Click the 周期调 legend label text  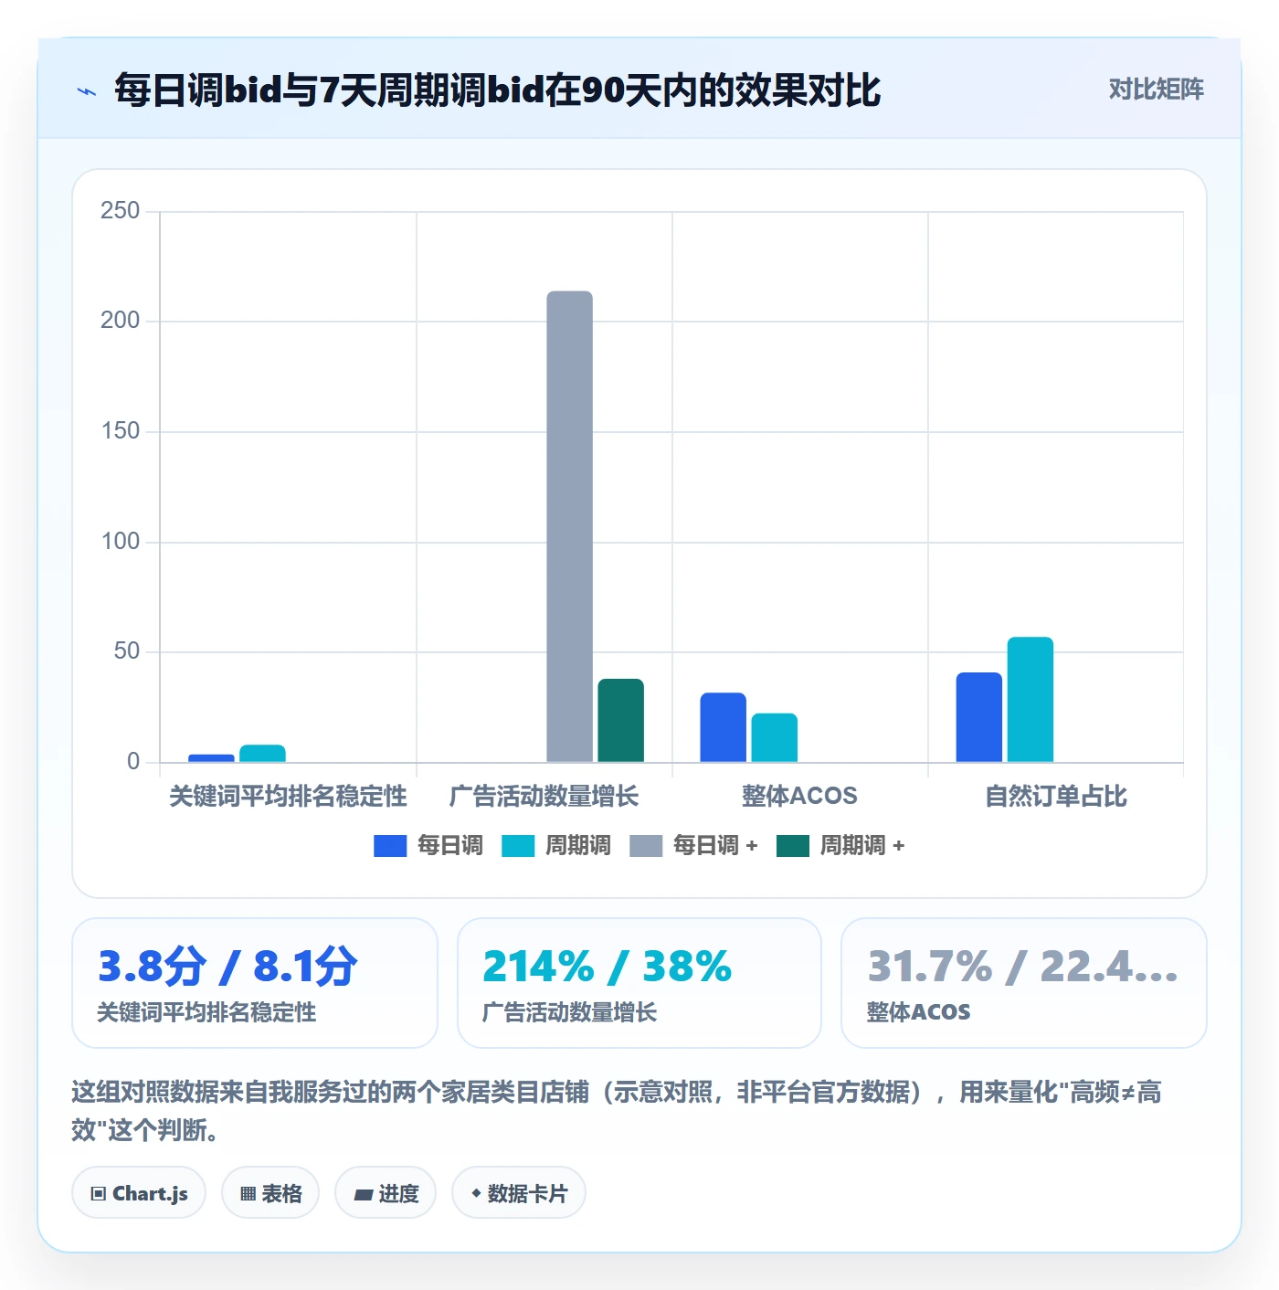point(578,846)
